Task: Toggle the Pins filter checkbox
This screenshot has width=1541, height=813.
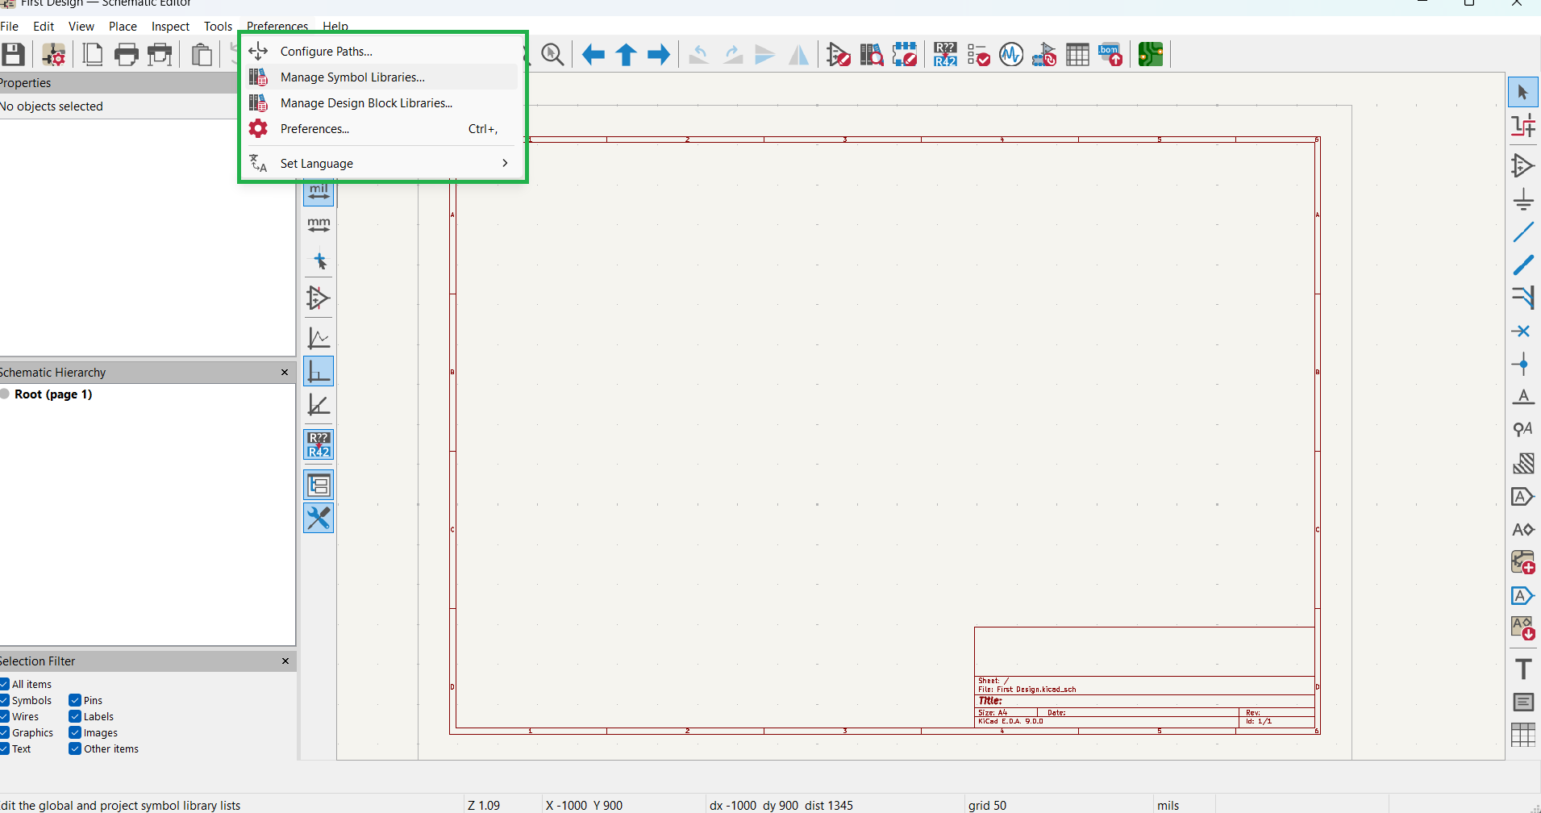Action: pyautogui.click(x=75, y=700)
